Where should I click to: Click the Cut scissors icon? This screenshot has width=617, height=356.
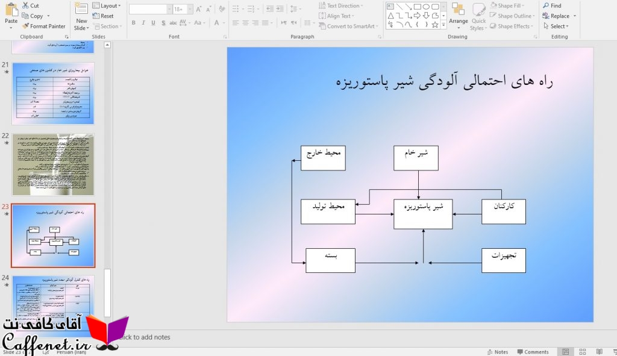point(25,5)
